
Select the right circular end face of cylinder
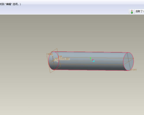pyautogui.click(x=128, y=62)
